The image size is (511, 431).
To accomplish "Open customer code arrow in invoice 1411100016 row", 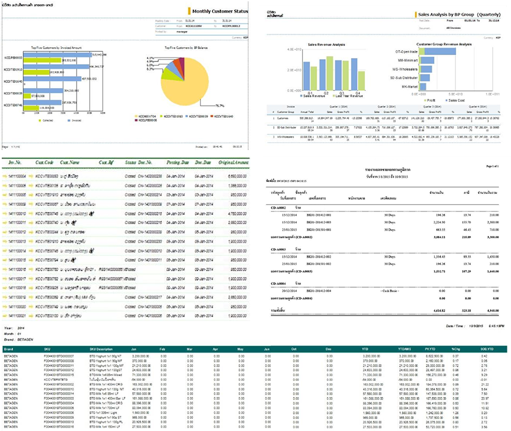I will pos(31,270).
